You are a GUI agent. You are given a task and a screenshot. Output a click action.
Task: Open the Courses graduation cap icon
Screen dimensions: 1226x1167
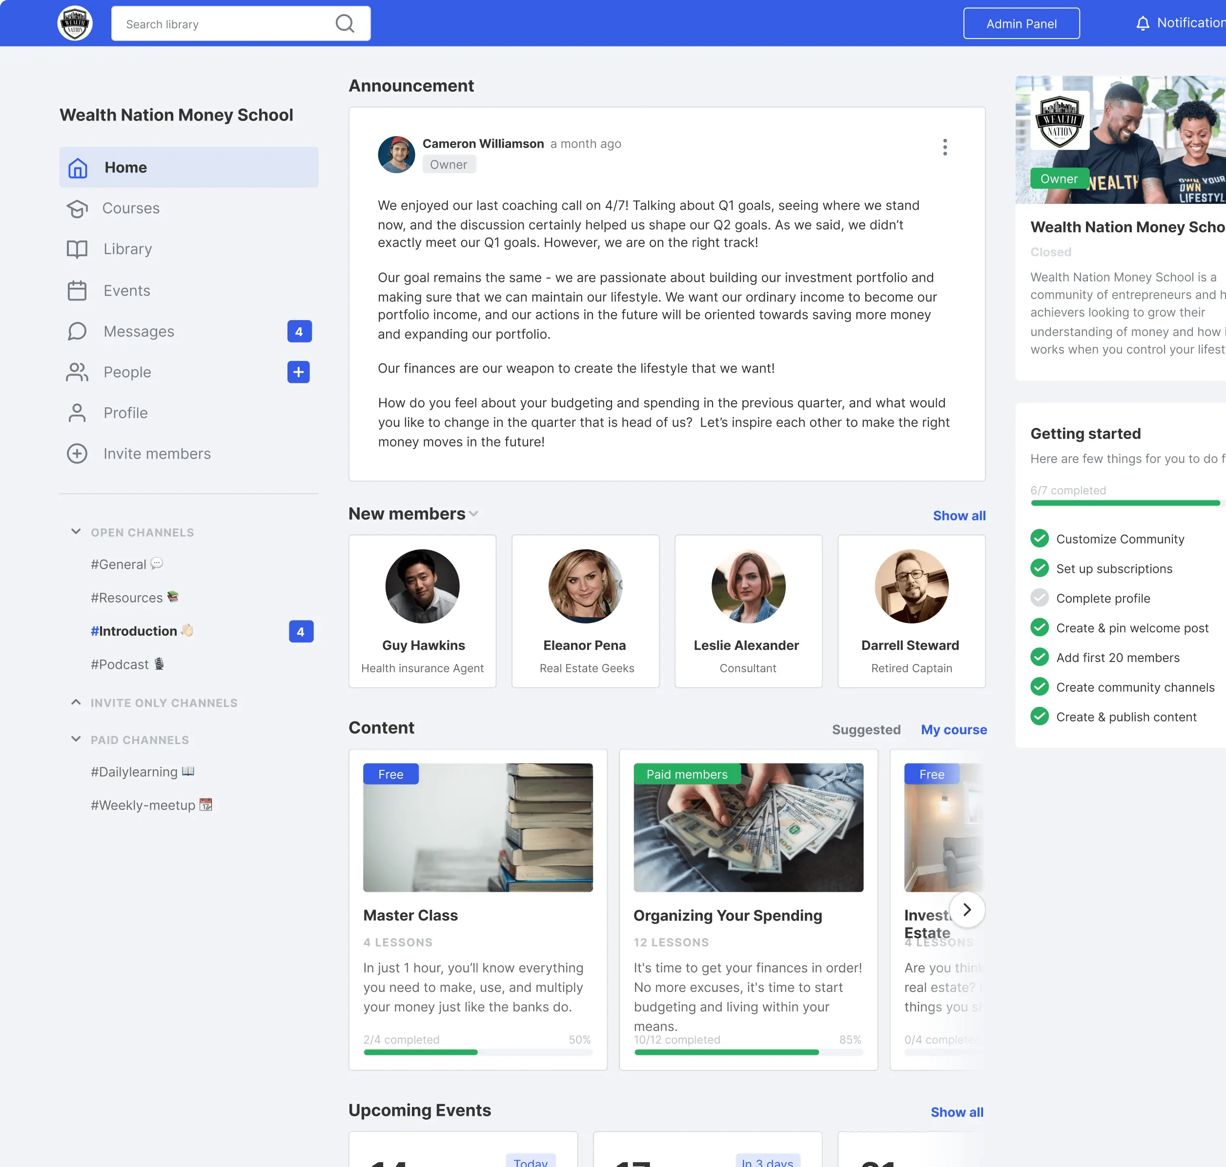point(77,208)
